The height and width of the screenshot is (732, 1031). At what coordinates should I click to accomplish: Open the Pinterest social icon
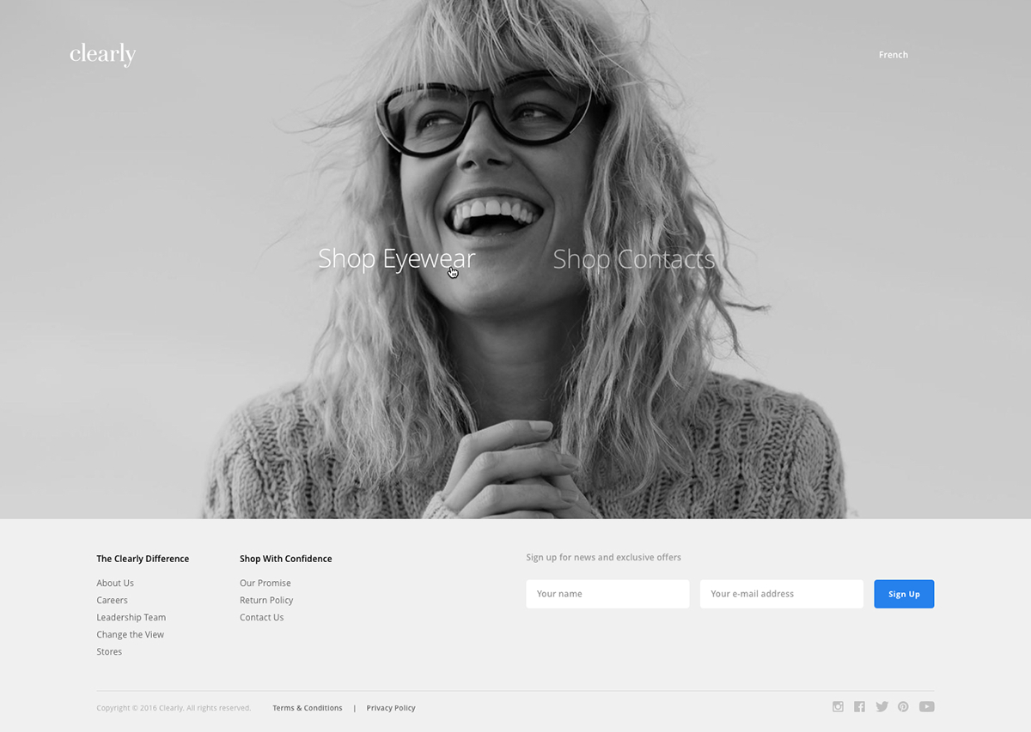point(903,706)
